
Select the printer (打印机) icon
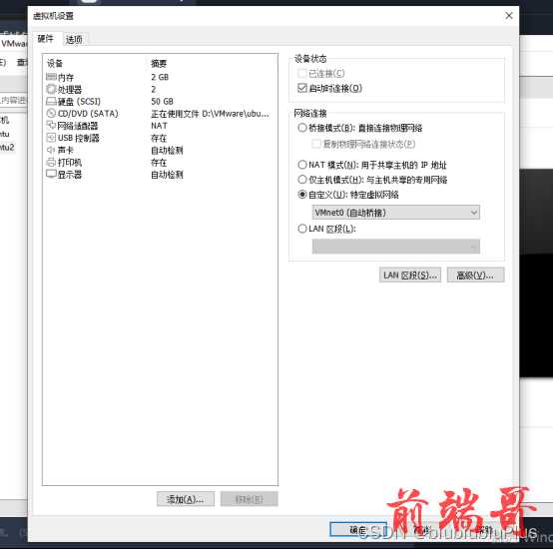coord(51,162)
